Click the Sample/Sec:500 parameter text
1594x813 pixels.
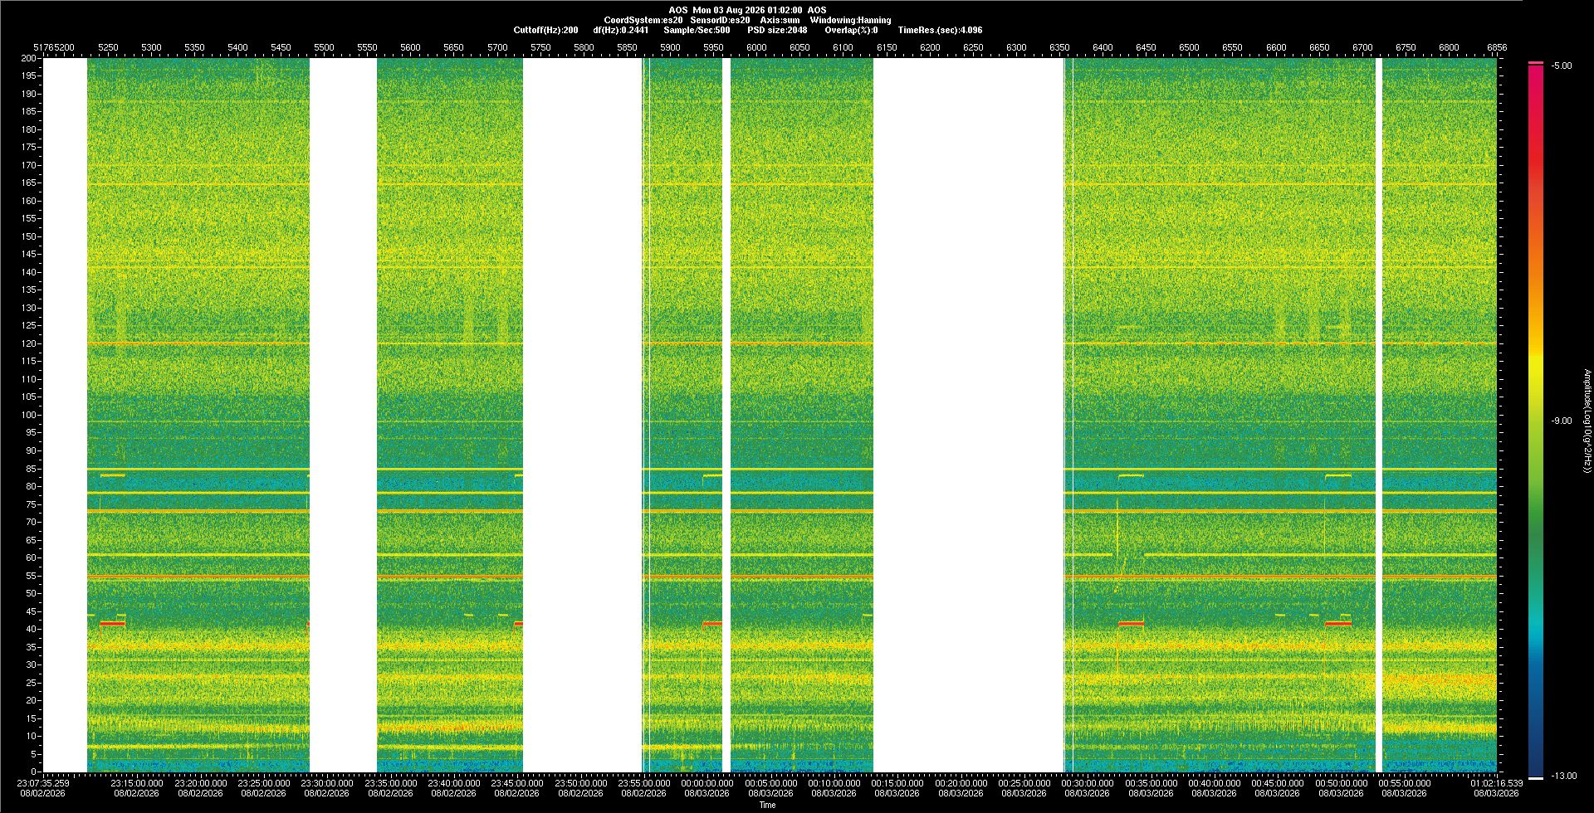click(697, 30)
